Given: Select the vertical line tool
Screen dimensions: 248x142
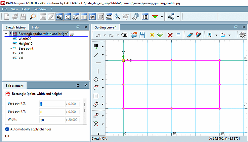Looking at the screenshot, I should click(x=98, y=71).
